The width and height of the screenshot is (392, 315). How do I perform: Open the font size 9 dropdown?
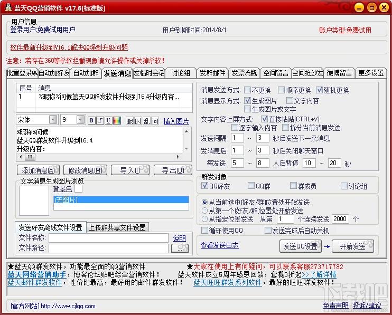pyautogui.click(x=80, y=120)
